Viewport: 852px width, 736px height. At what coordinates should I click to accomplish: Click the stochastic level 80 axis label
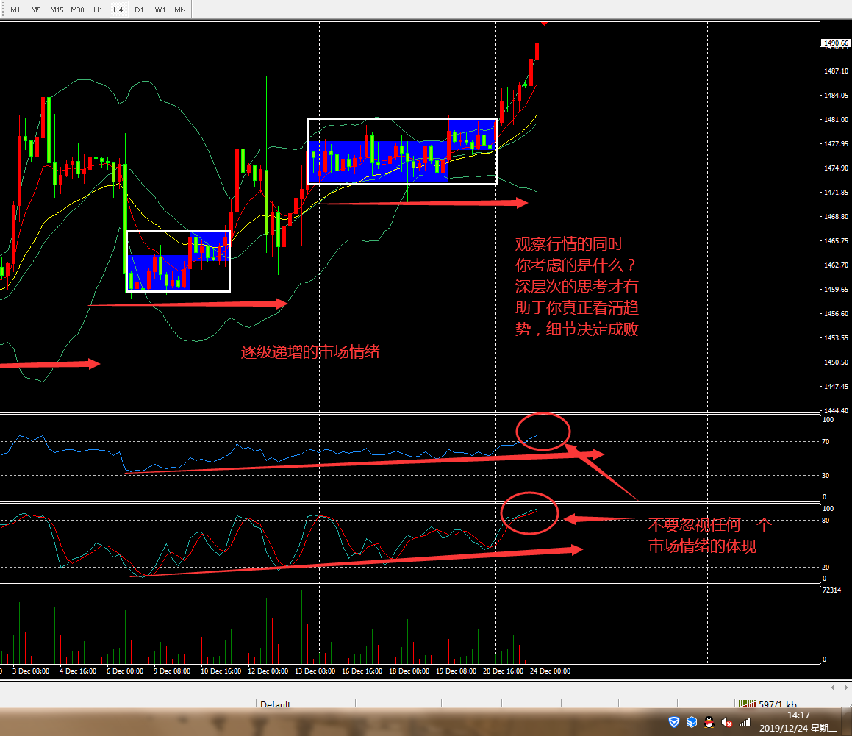(826, 521)
